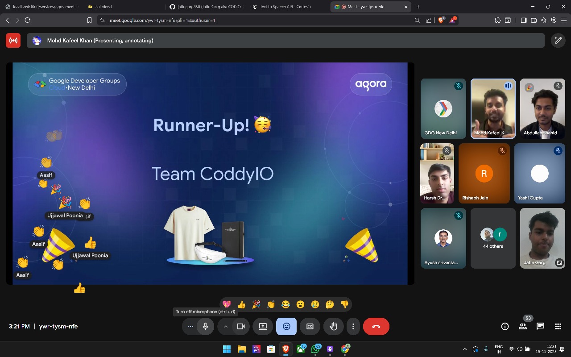Raise your hand in the meeting
Image resolution: width=571 pixels, height=357 pixels.
click(x=333, y=326)
